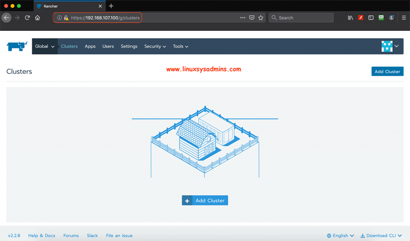The height and width of the screenshot is (241, 410).
Task: Open the Download CLI dropdown
Action: click(x=381, y=235)
